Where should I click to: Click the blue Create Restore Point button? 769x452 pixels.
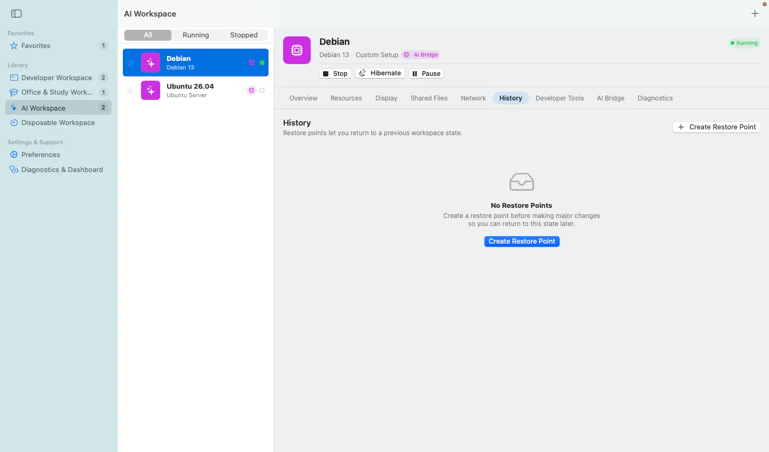coord(522,241)
